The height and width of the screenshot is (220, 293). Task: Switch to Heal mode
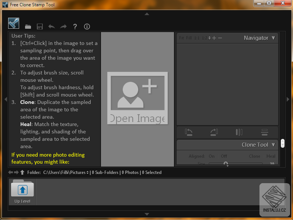(x=271, y=156)
